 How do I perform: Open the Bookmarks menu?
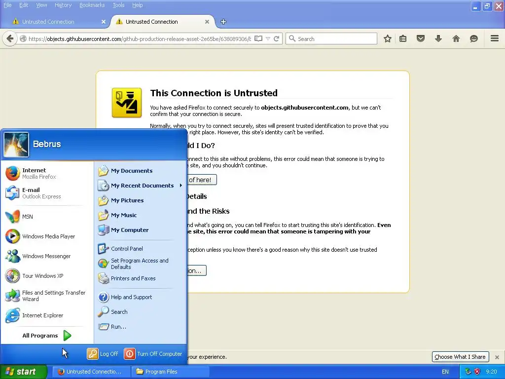pos(92,5)
